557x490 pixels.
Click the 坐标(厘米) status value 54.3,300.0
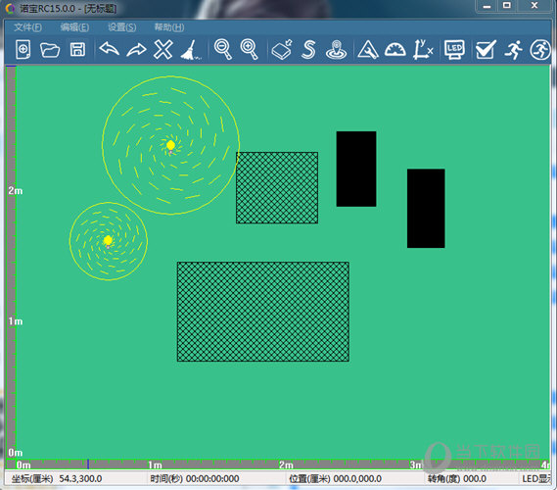coord(80,478)
